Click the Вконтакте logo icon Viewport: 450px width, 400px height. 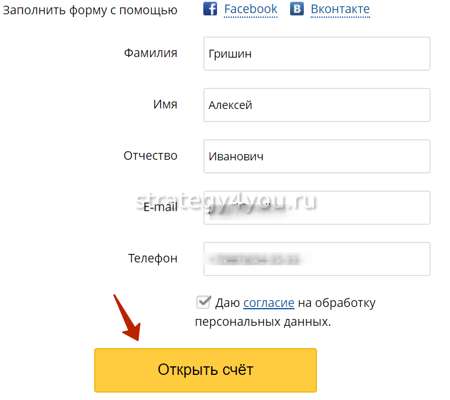pyautogui.click(x=297, y=9)
